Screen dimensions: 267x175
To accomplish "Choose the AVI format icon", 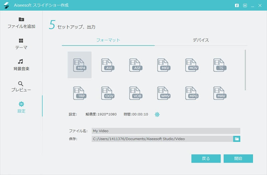I will pos(107,65).
